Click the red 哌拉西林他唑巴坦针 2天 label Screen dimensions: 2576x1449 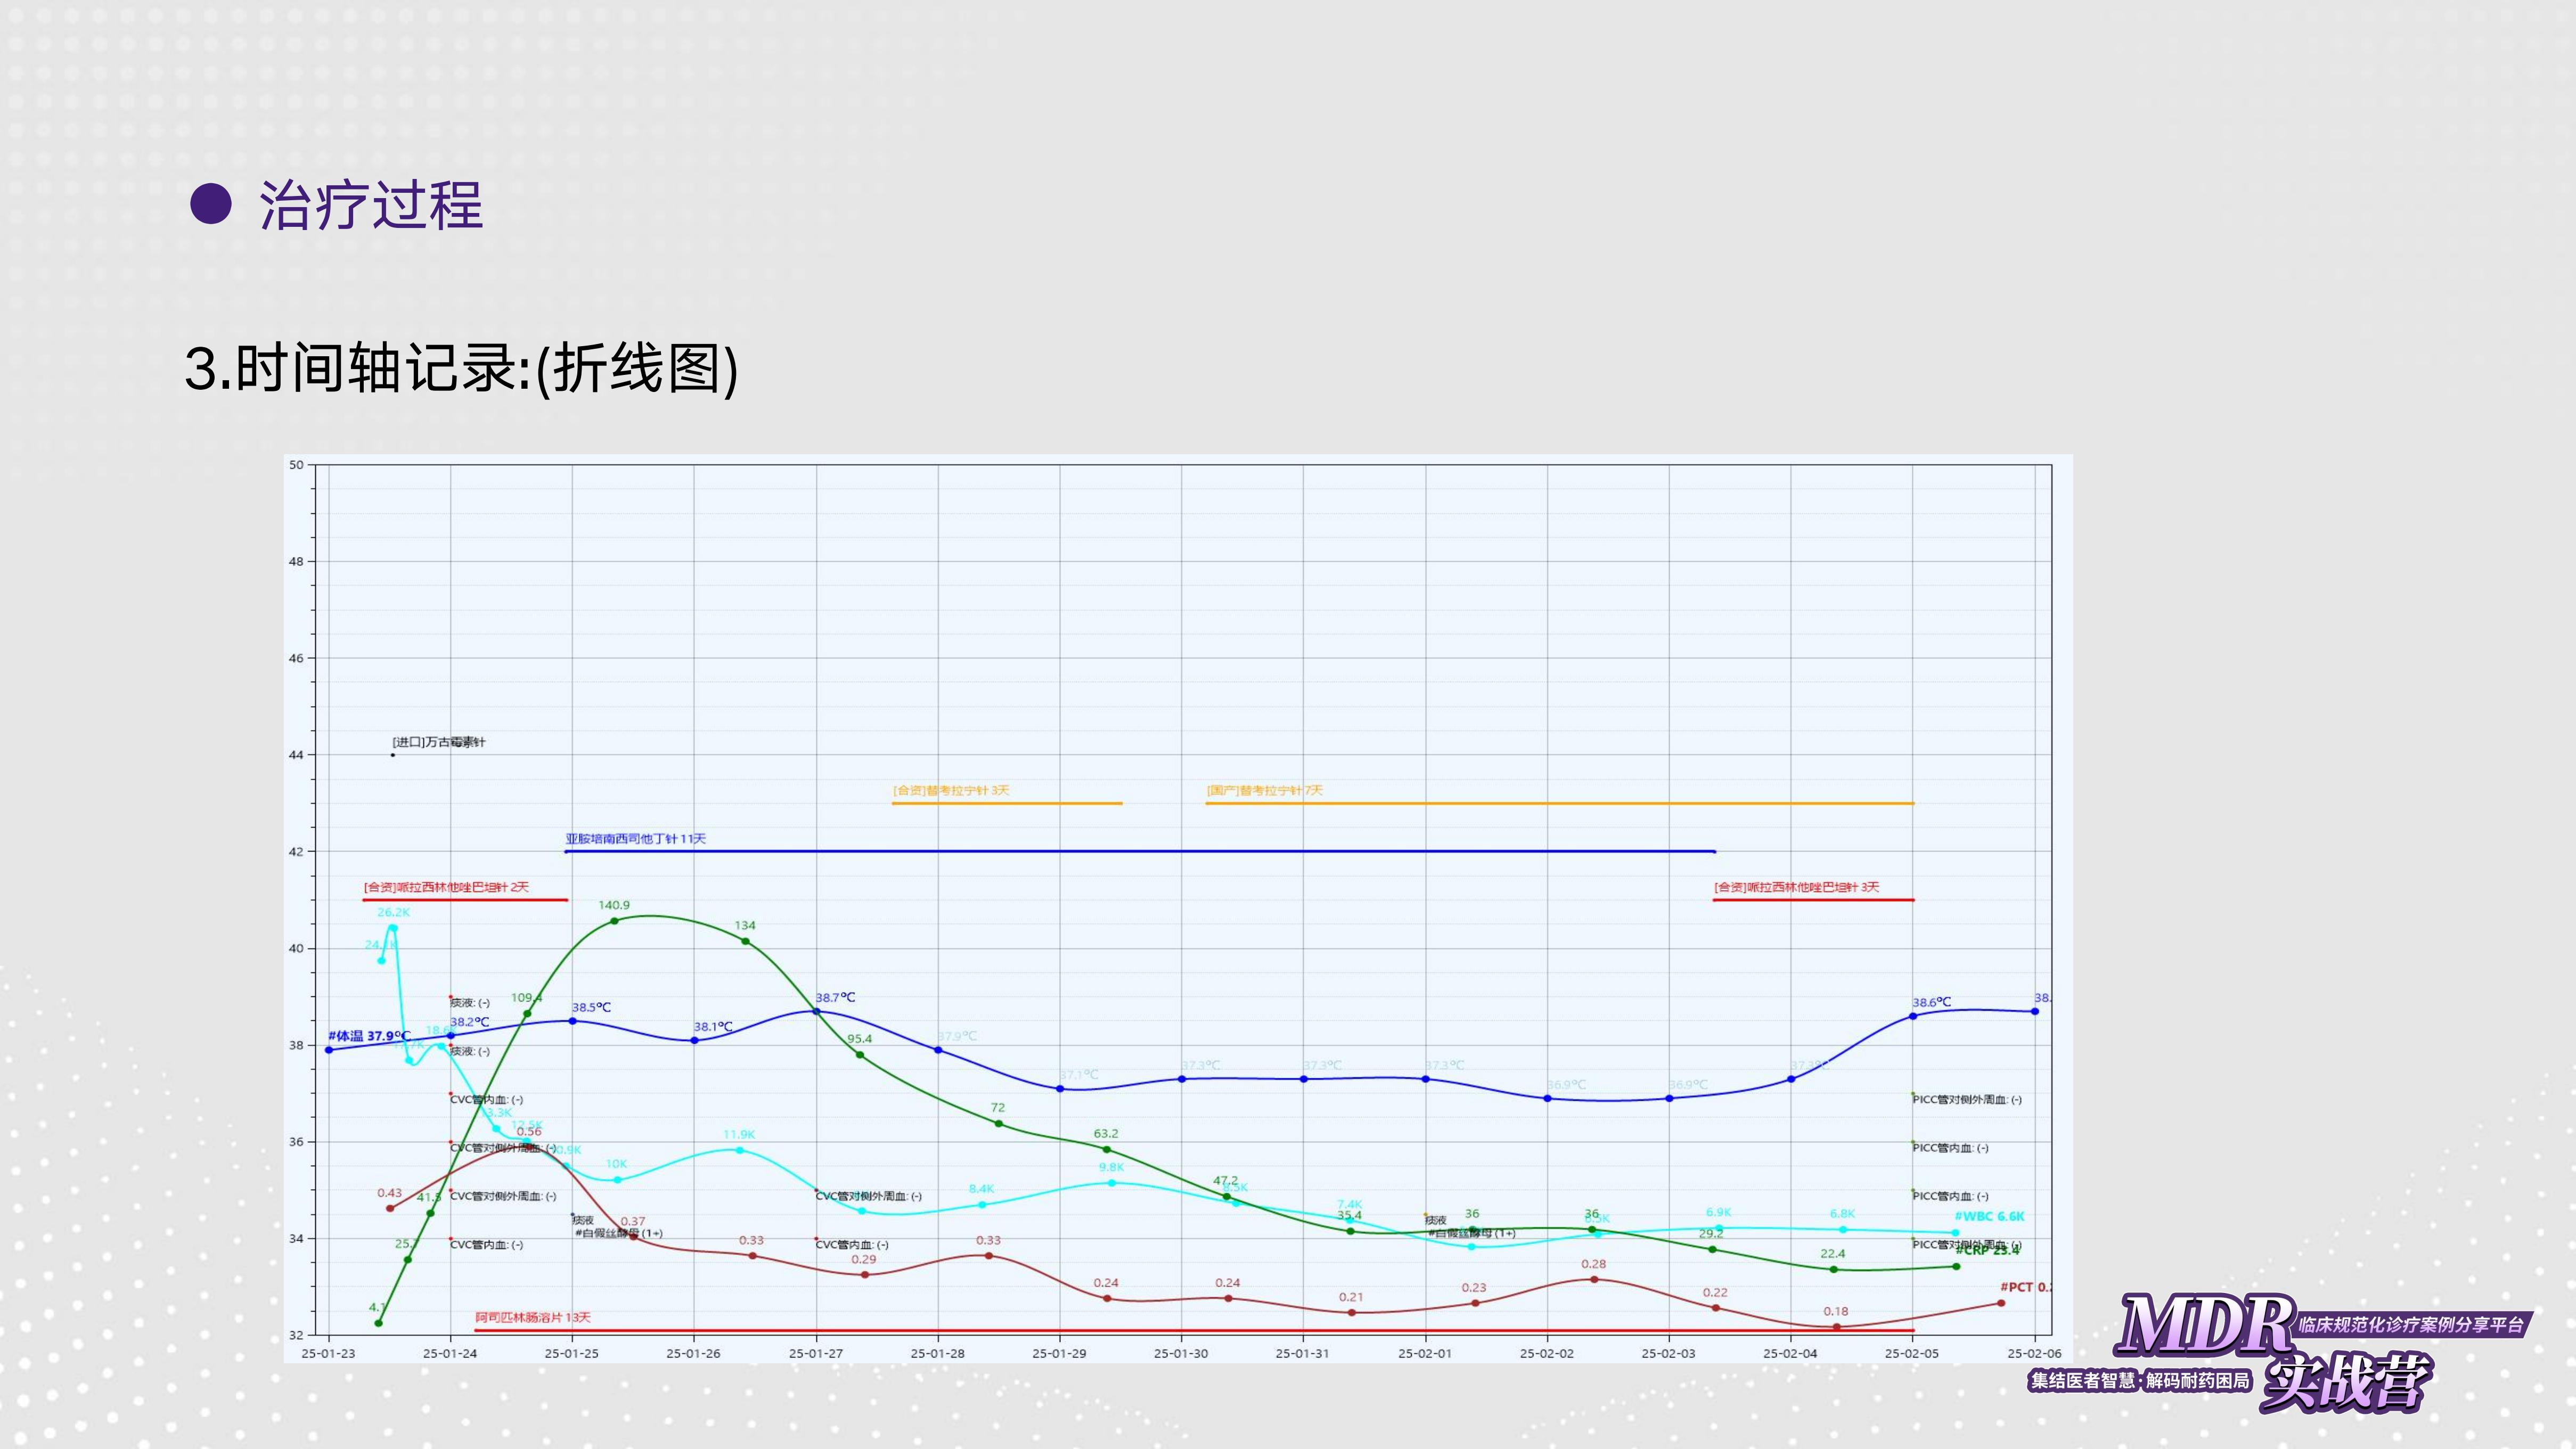click(446, 887)
